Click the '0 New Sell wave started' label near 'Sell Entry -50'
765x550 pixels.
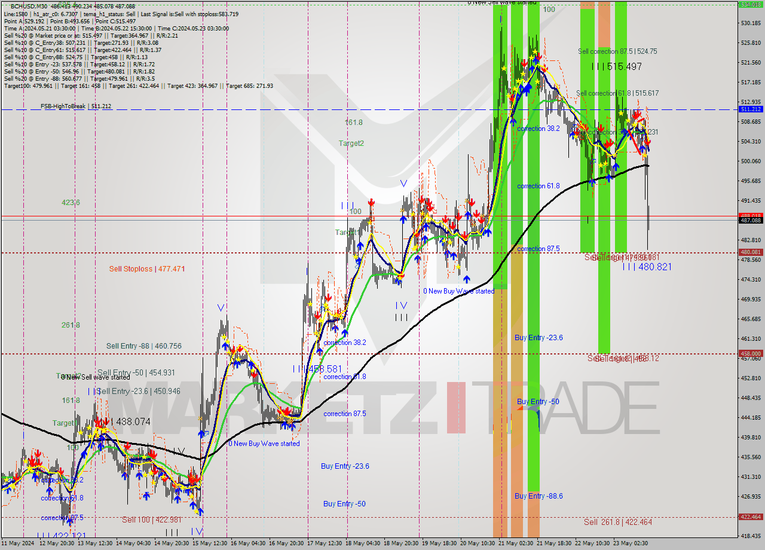click(96, 377)
